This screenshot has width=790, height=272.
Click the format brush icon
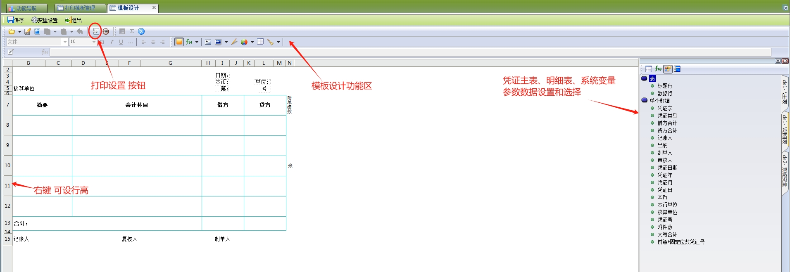[270, 42]
